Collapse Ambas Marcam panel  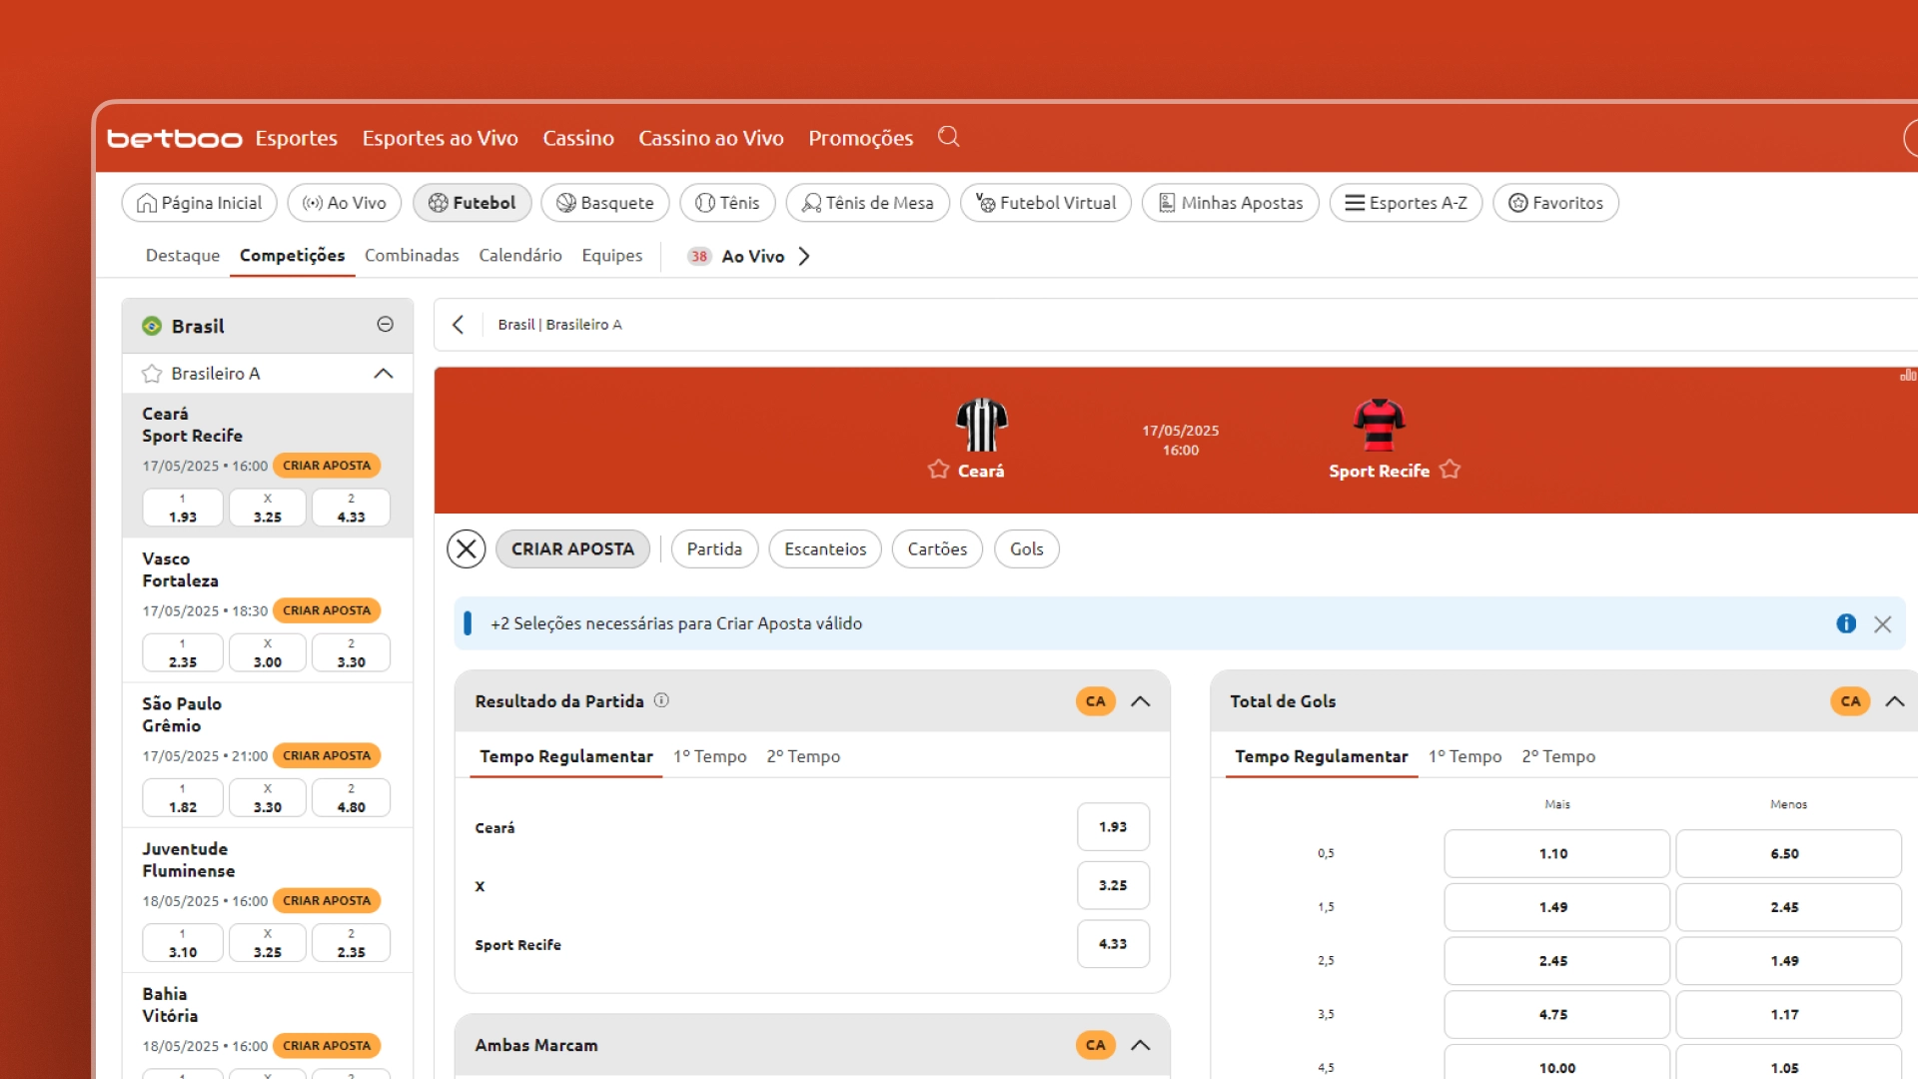[1141, 1045]
